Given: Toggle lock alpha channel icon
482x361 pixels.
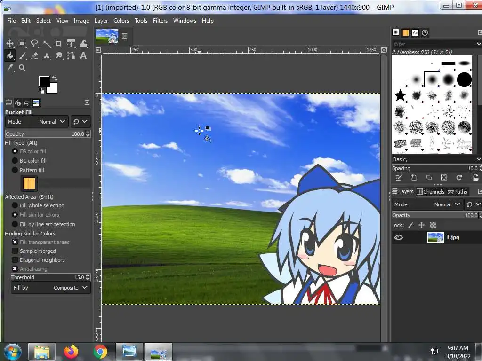Looking at the screenshot, I should point(433,225).
